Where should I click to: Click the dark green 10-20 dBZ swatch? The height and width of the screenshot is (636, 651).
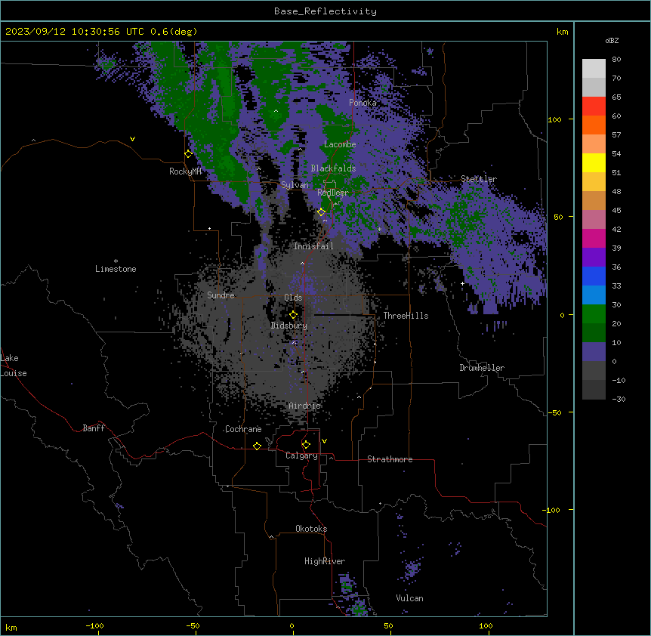click(594, 333)
